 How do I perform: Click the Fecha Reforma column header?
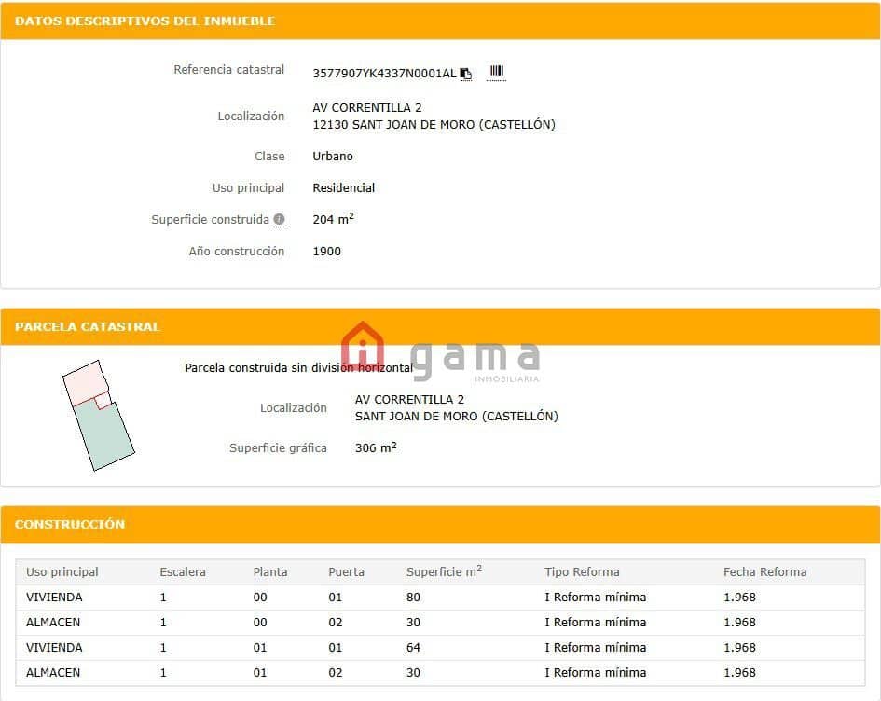coord(764,572)
